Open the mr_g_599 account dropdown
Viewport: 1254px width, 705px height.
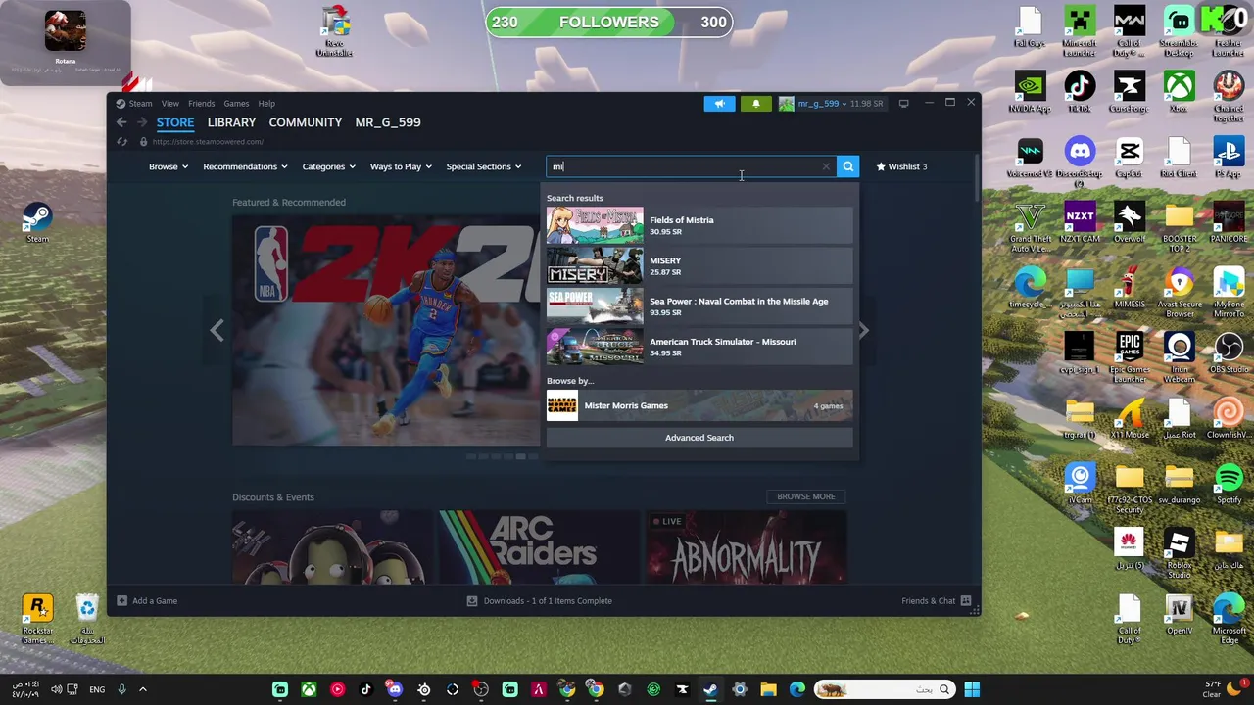point(831,103)
